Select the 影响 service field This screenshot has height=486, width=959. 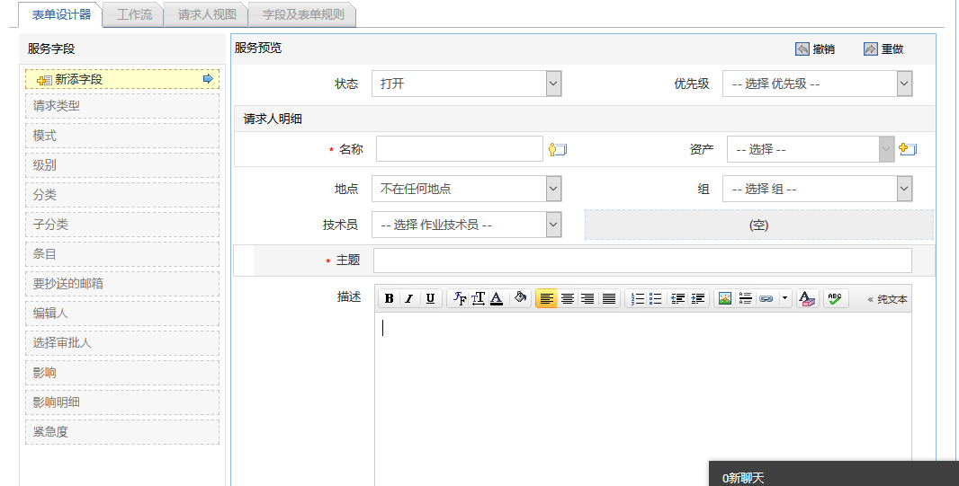coord(122,373)
